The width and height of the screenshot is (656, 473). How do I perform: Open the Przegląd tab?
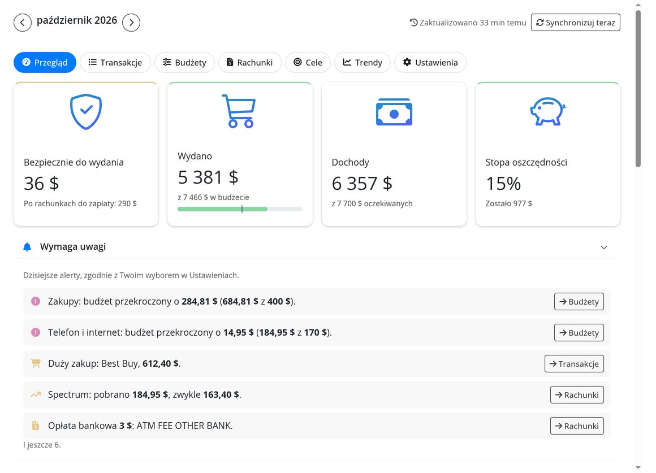coord(45,62)
